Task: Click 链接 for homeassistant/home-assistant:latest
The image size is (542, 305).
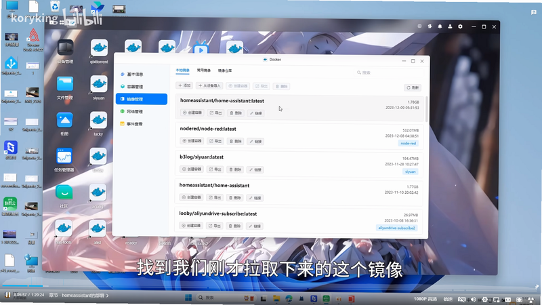Action: click(256, 113)
